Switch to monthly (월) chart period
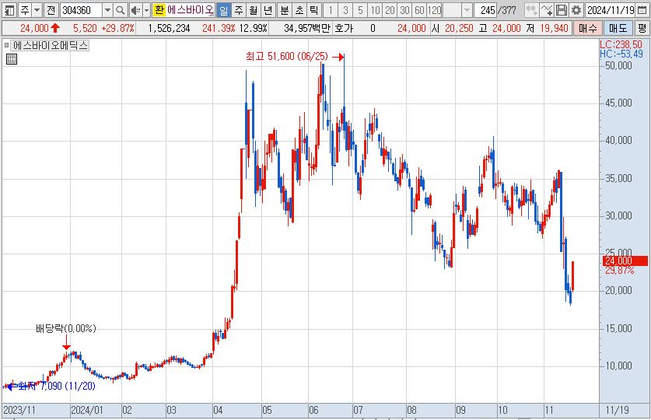Image resolution: width=651 pixels, height=420 pixels. coord(254,10)
